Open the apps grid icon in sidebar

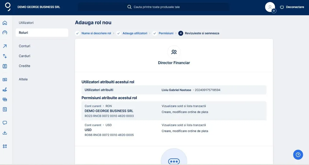click(5, 146)
